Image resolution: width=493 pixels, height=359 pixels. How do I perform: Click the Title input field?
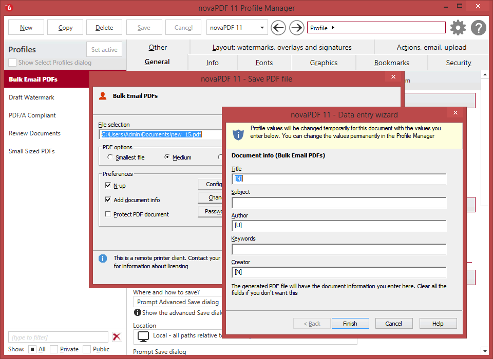[x=339, y=179]
